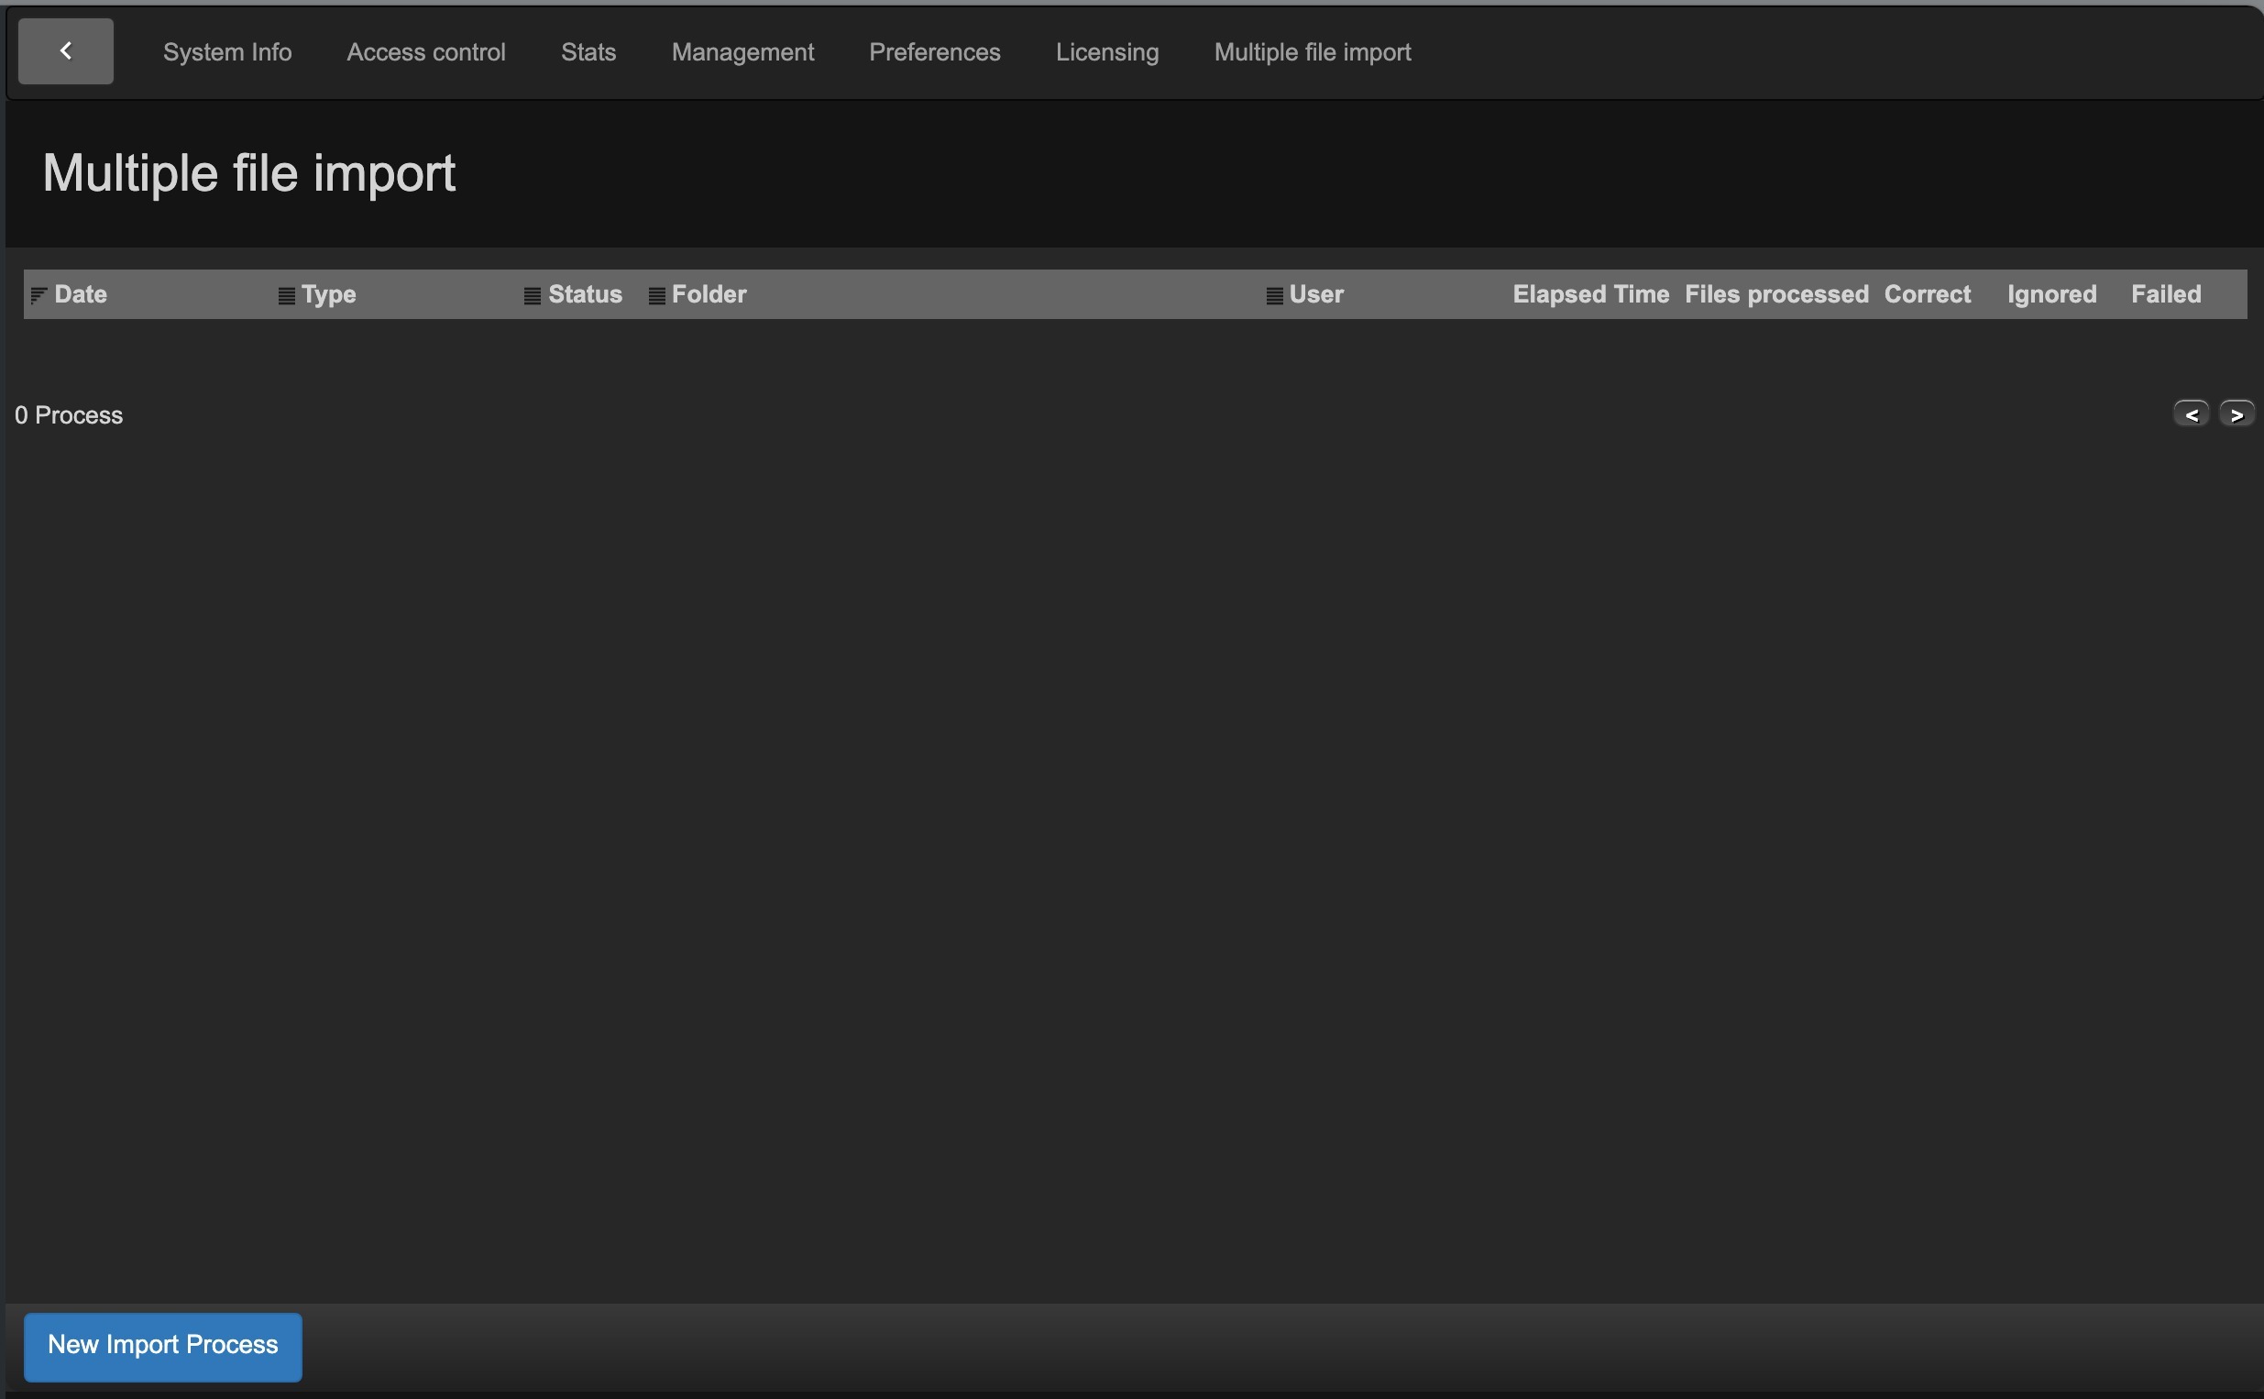Screen dimensions: 2264x1399
Task: Start a New Import Process
Action: click(163, 1345)
